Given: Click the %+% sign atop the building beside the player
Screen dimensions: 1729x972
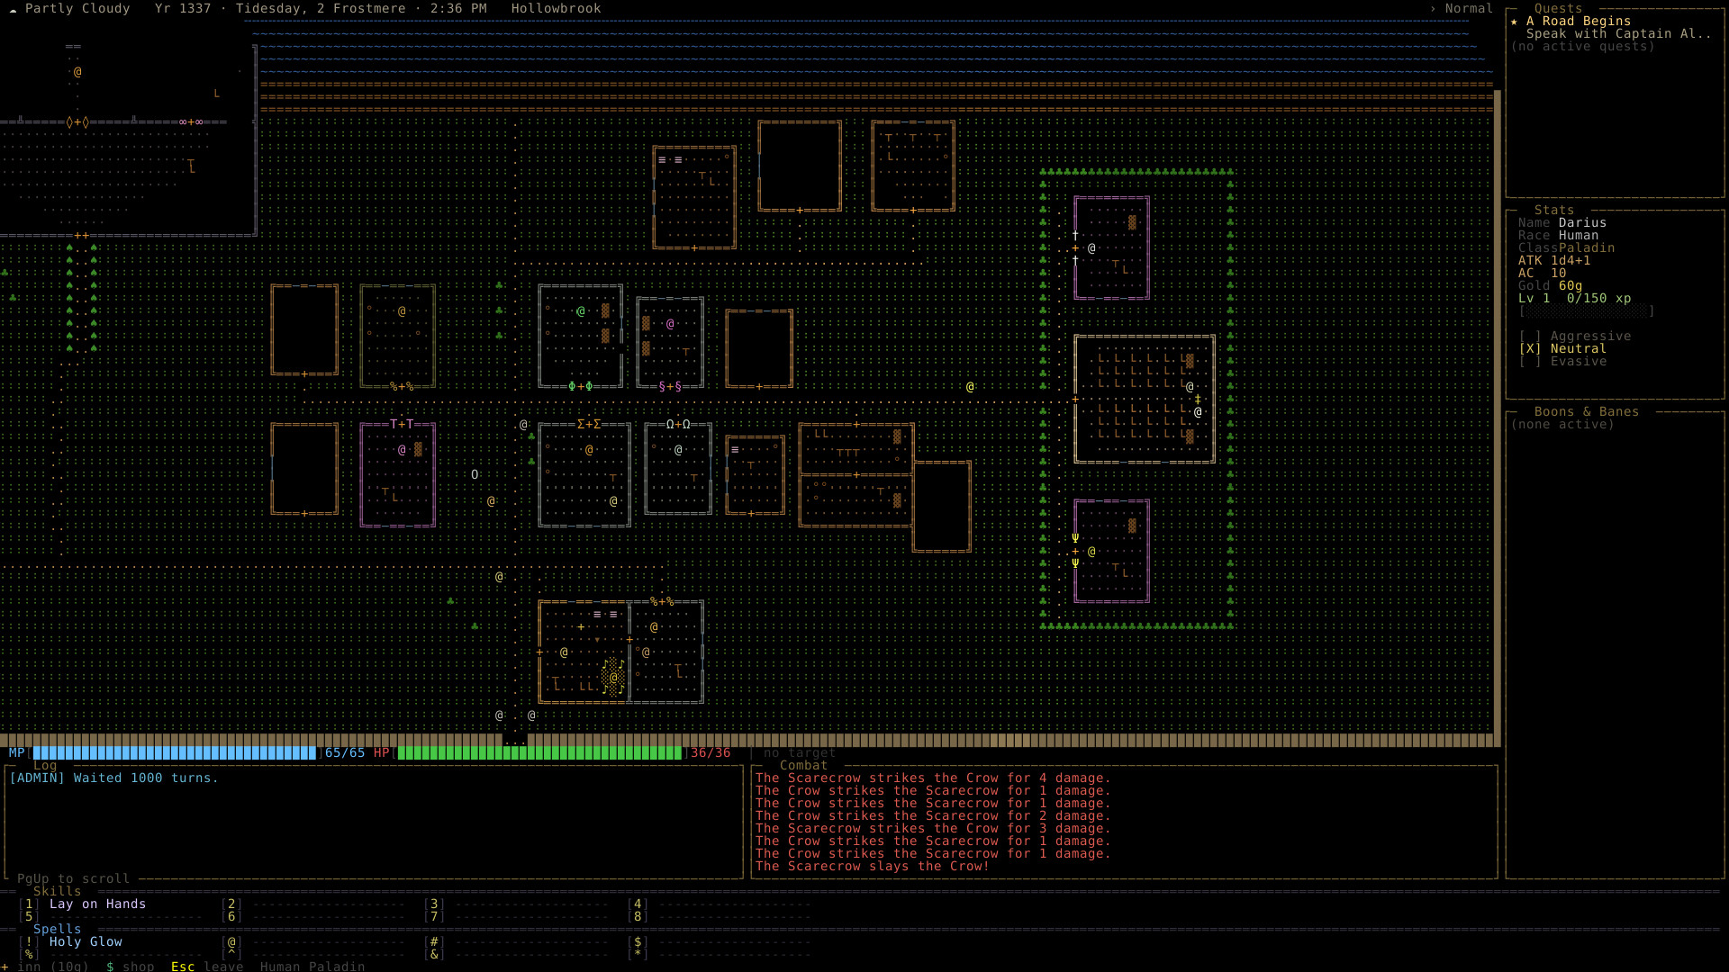Looking at the screenshot, I should tap(662, 602).
